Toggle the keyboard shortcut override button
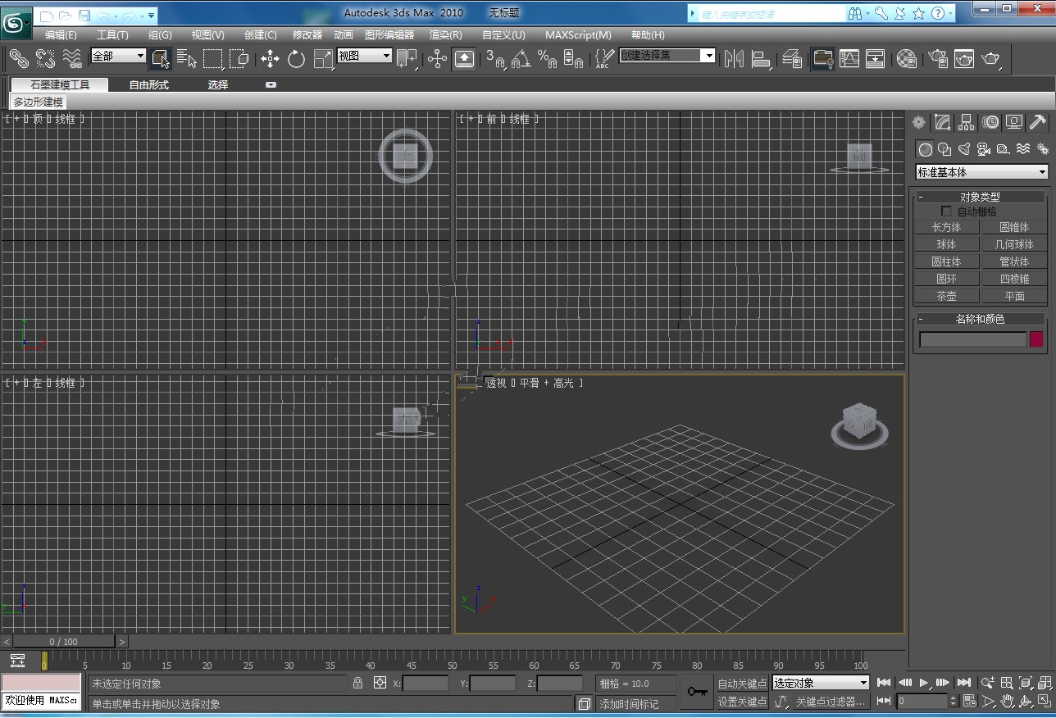The height and width of the screenshot is (718, 1056). [464, 58]
